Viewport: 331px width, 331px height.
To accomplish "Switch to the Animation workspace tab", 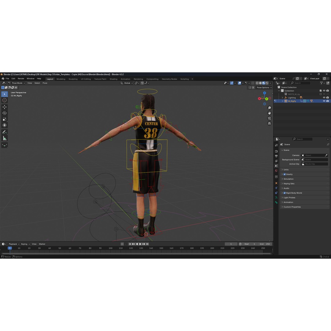I will (x=125, y=79).
